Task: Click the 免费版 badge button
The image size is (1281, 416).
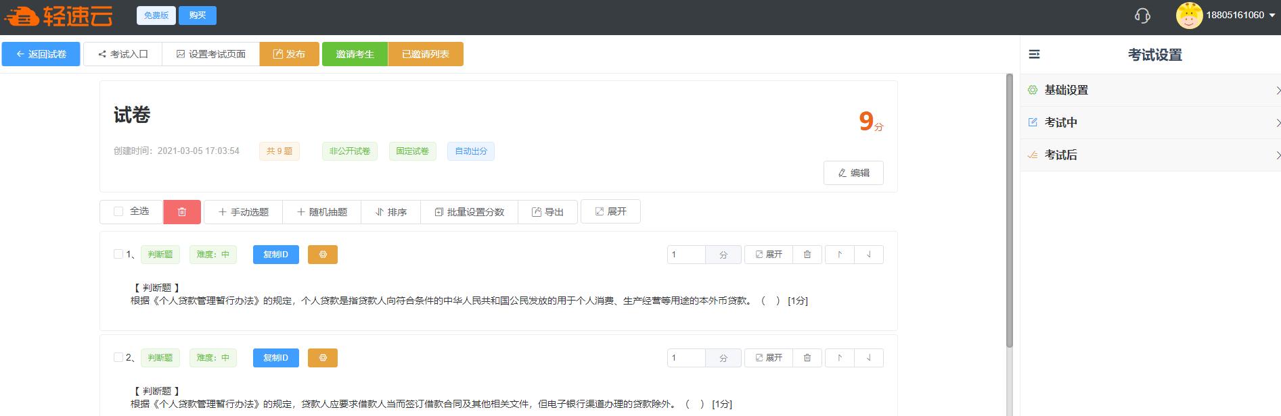Action: (x=156, y=16)
